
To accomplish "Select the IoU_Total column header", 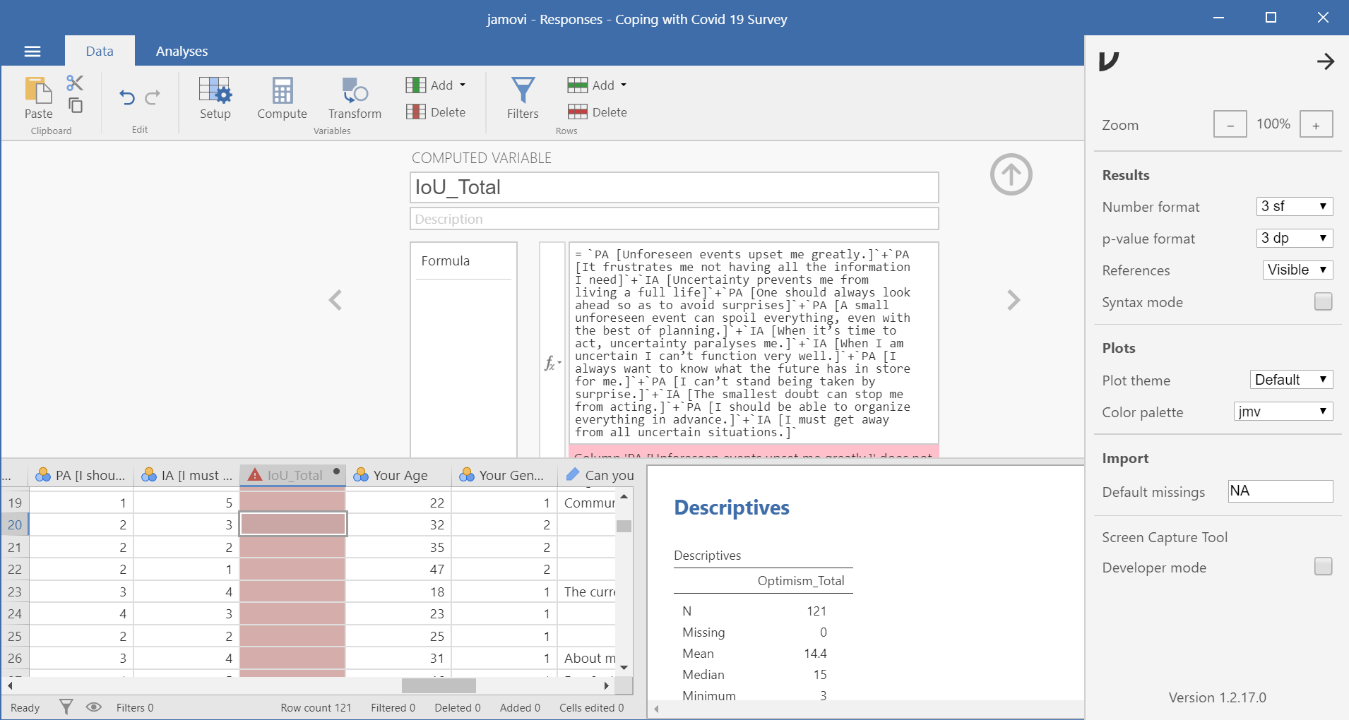I will [292, 475].
